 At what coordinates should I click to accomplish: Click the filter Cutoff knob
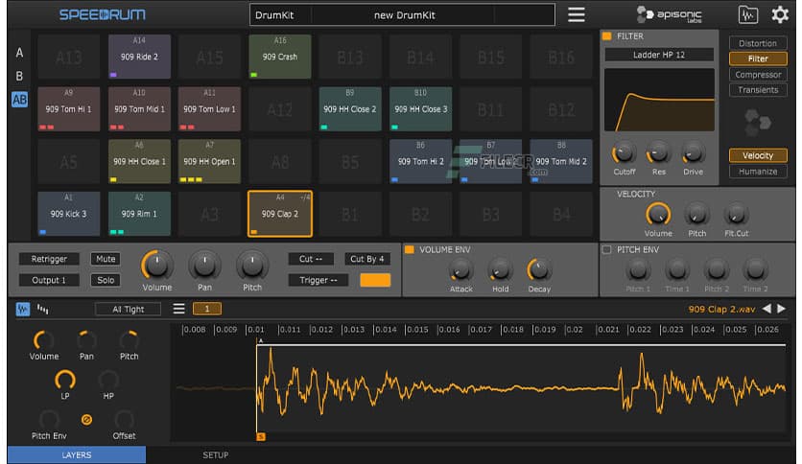click(624, 152)
